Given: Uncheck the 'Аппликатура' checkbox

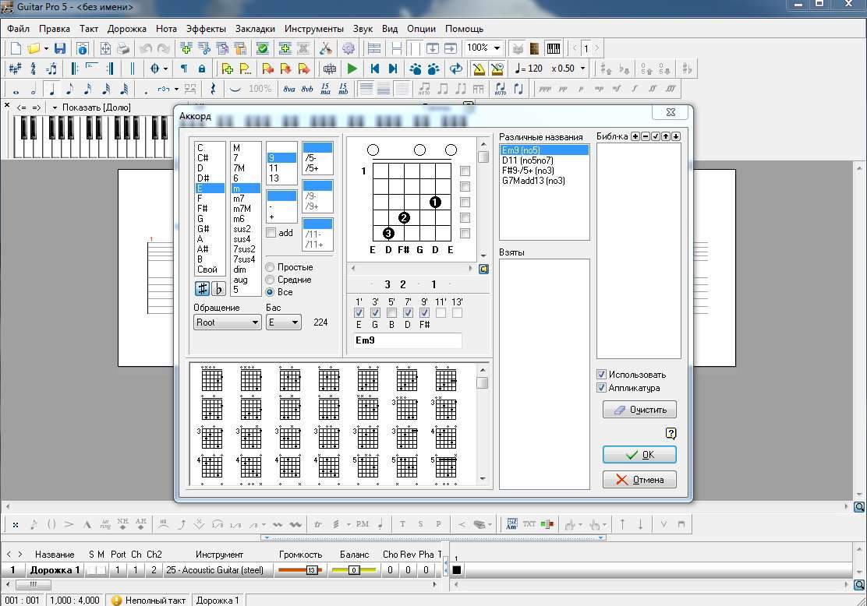Looking at the screenshot, I should pos(601,388).
